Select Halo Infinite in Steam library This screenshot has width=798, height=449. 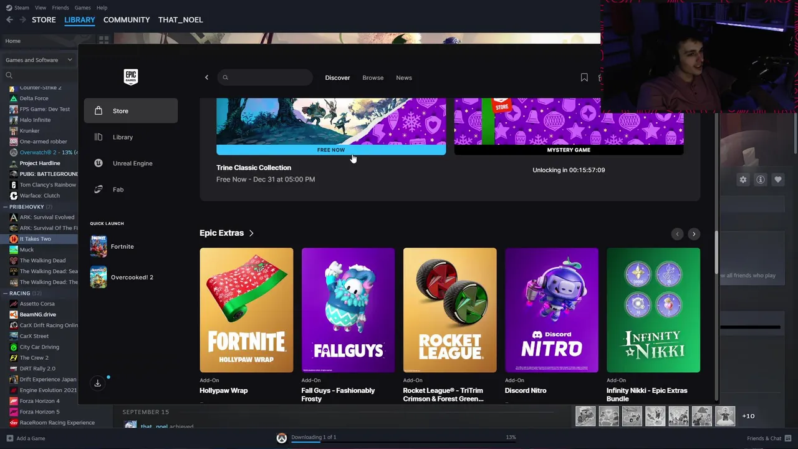click(35, 120)
